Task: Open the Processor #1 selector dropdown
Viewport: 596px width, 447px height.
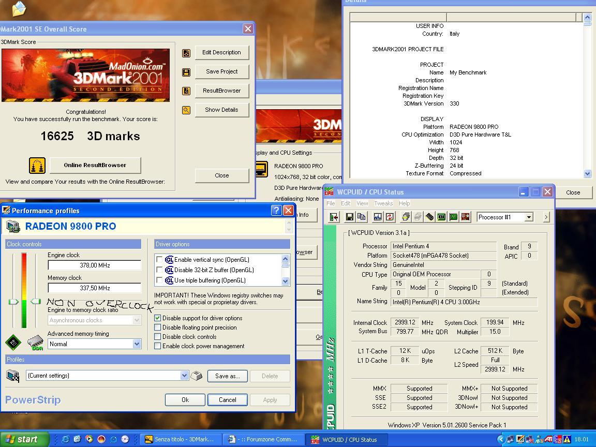Action: [529, 217]
